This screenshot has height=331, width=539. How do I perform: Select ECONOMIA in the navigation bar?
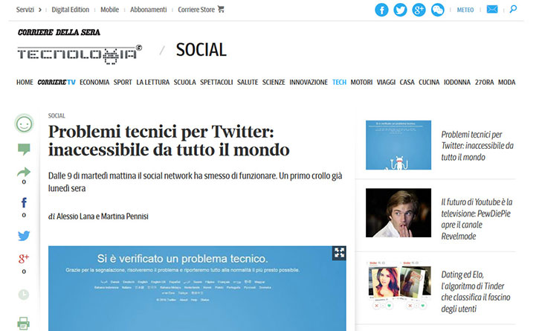point(94,83)
